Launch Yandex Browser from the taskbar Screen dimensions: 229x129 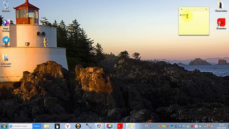pyautogui.click(x=68, y=126)
